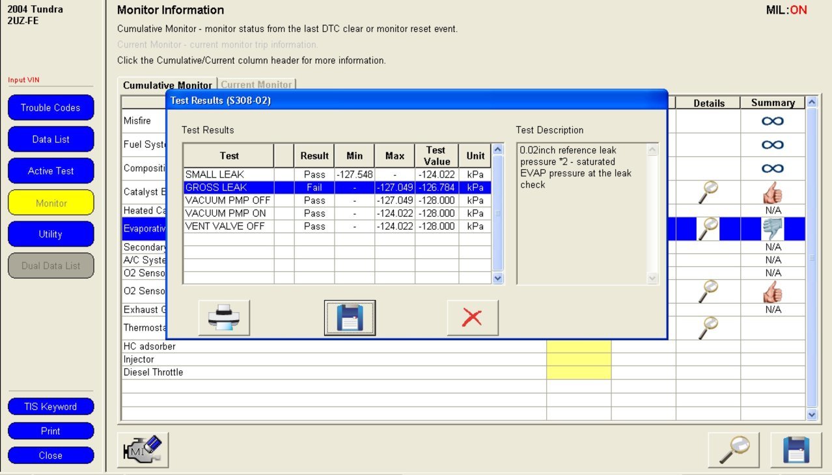Screen dimensions: 832x475
Task: Click Misfire row infinity summary icon
Action: (x=773, y=121)
